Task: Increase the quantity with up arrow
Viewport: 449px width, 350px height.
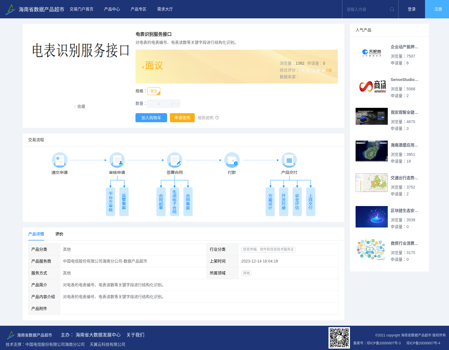Action: [176, 102]
